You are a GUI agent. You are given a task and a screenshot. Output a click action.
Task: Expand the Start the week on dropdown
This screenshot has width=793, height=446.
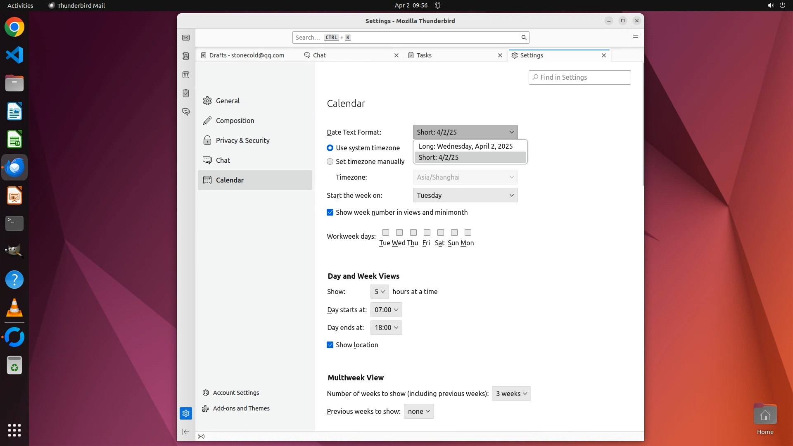[x=465, y=195]
